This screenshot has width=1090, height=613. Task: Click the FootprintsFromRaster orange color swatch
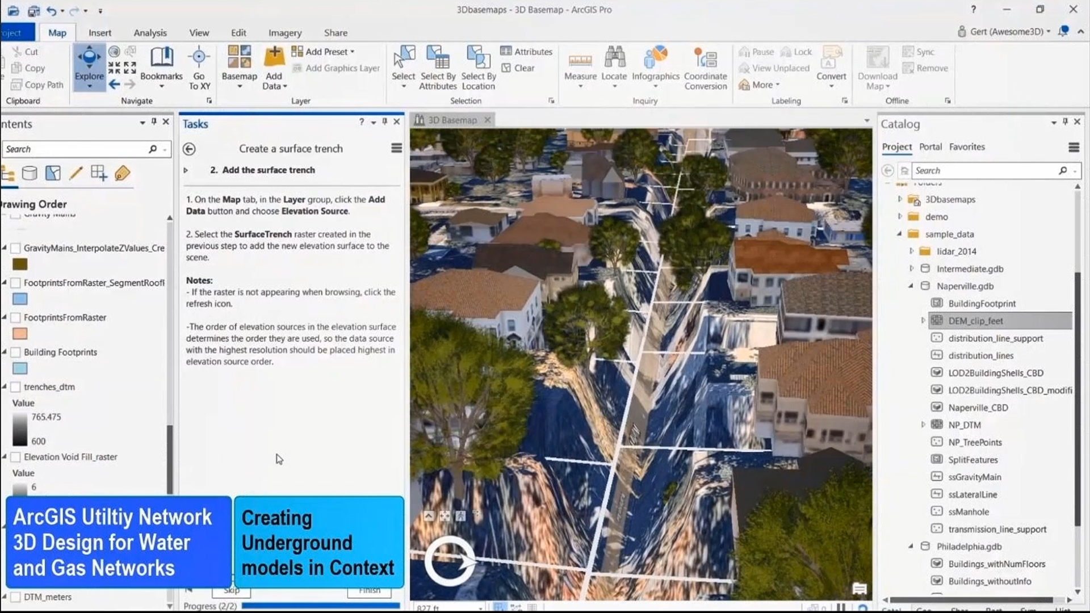(20, 334)
